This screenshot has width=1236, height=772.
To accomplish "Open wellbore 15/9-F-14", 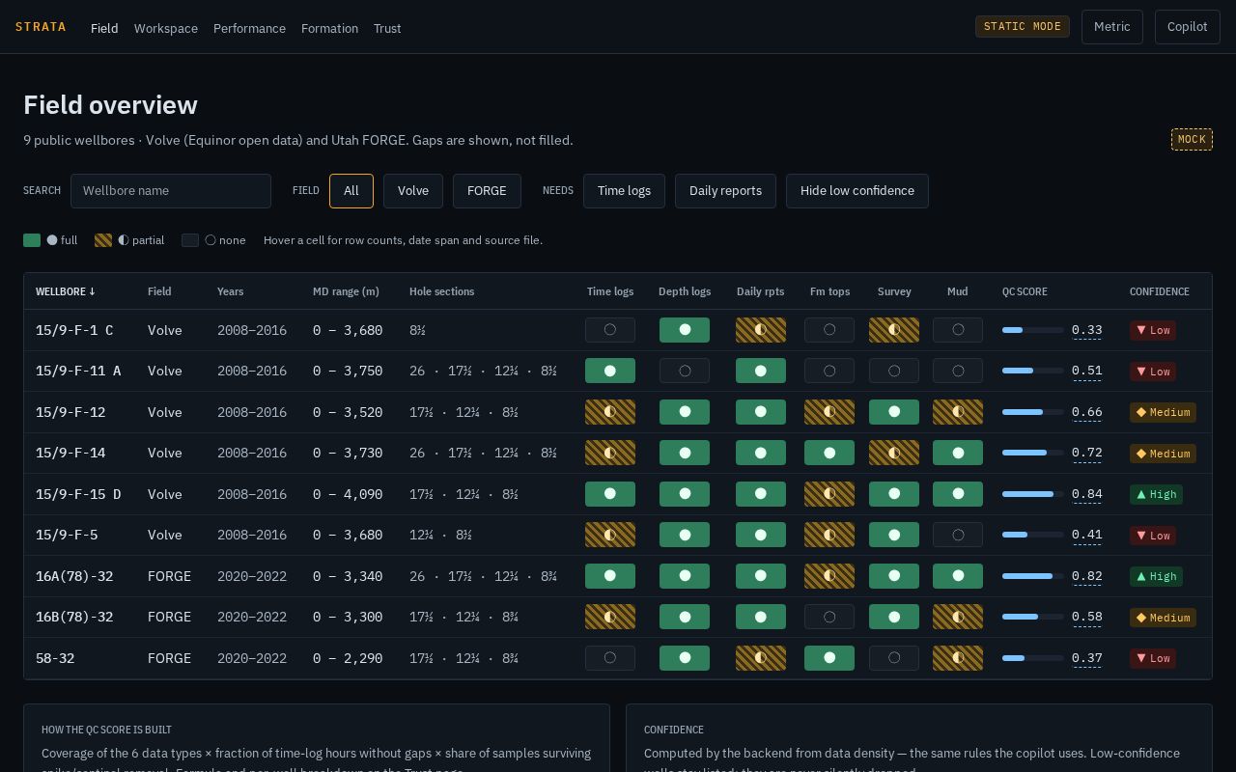I will [x=70, y=453].
